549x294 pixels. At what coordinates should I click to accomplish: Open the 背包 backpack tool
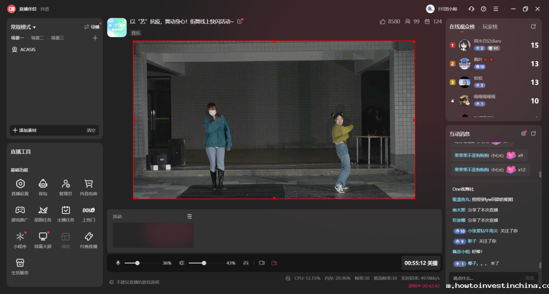[x=43, y=186]
